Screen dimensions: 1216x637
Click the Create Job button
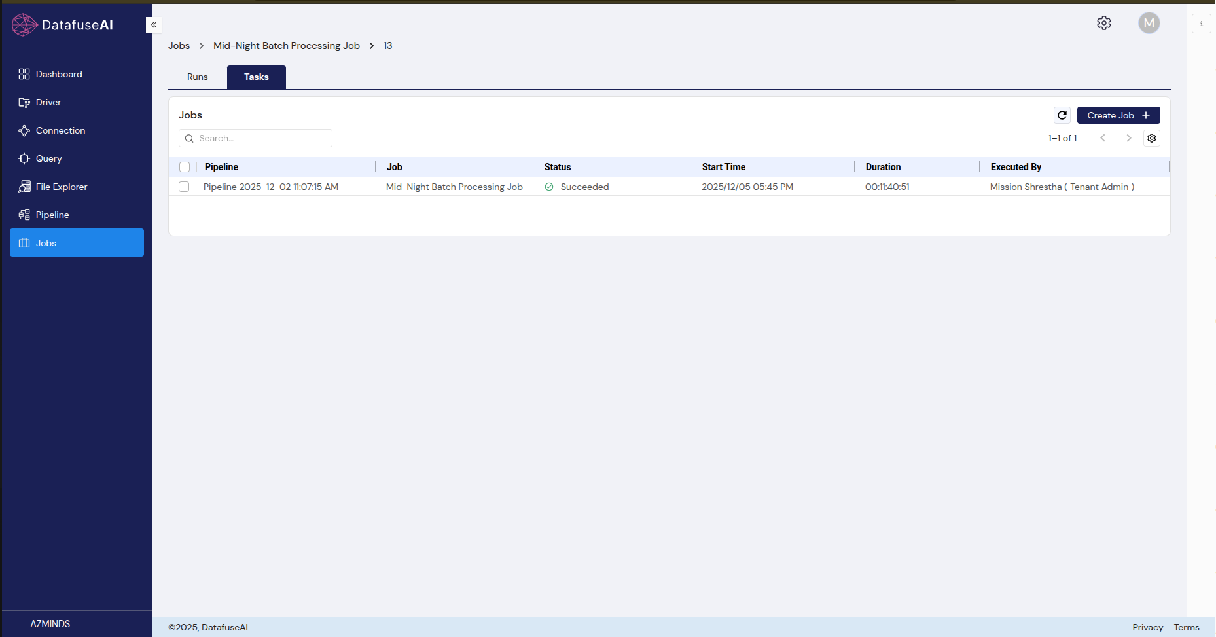click(x=1118, y=115)
